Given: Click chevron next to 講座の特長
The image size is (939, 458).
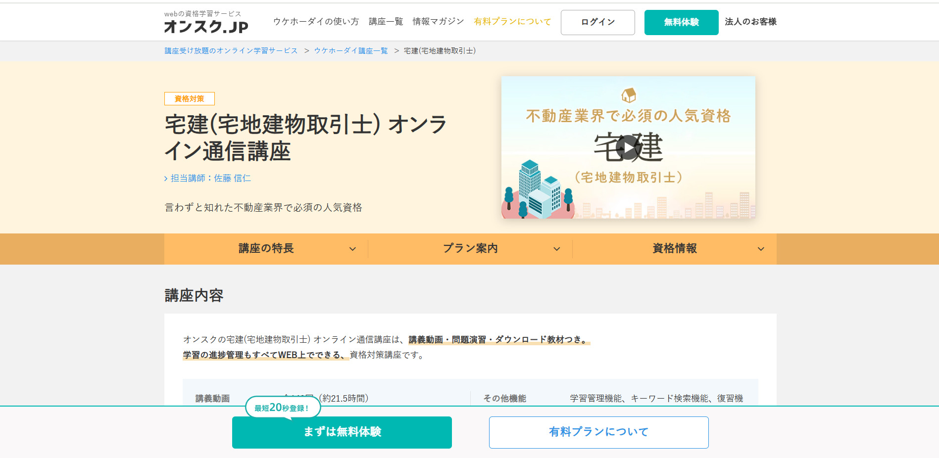Looking at the screenshot, I should [352, 249].
